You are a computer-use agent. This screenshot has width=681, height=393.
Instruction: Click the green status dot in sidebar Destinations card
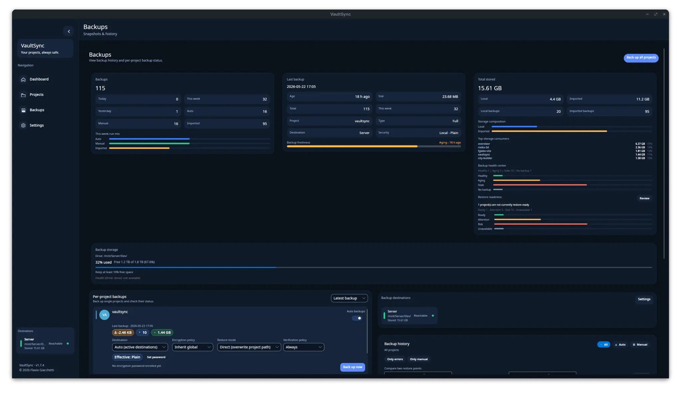click(68, 344)
